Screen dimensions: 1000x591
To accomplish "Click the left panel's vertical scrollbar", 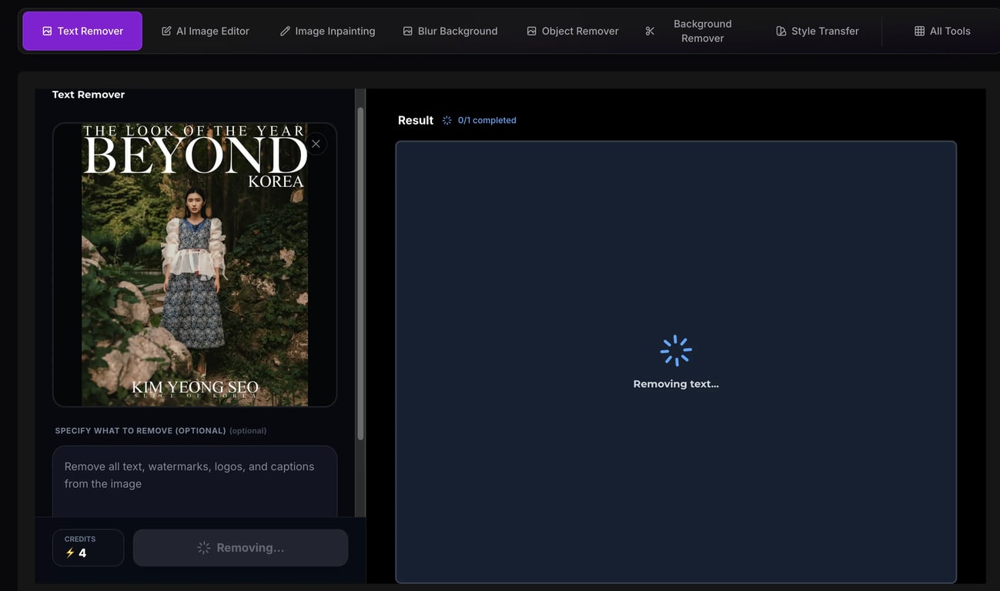I will pos(360,273).
